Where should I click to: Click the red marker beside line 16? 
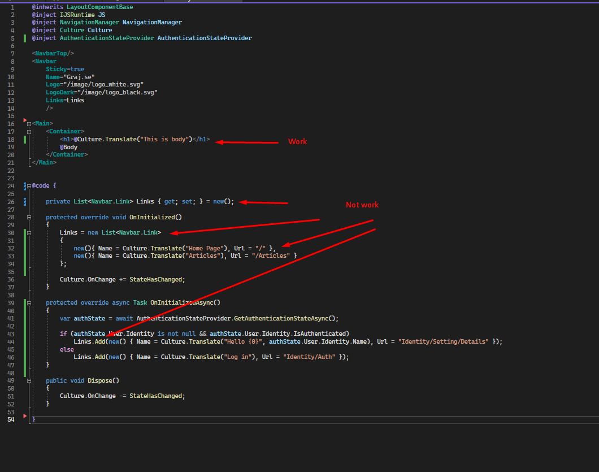click(25, 120)
